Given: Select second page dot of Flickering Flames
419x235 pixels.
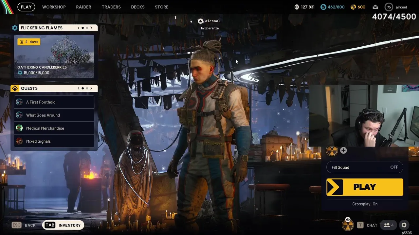Looking at the screenshot, I should (87, 28).
